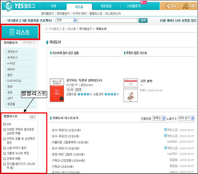Open the 클럽 icon in top banner
198x174 pixels.
point(170,6)
